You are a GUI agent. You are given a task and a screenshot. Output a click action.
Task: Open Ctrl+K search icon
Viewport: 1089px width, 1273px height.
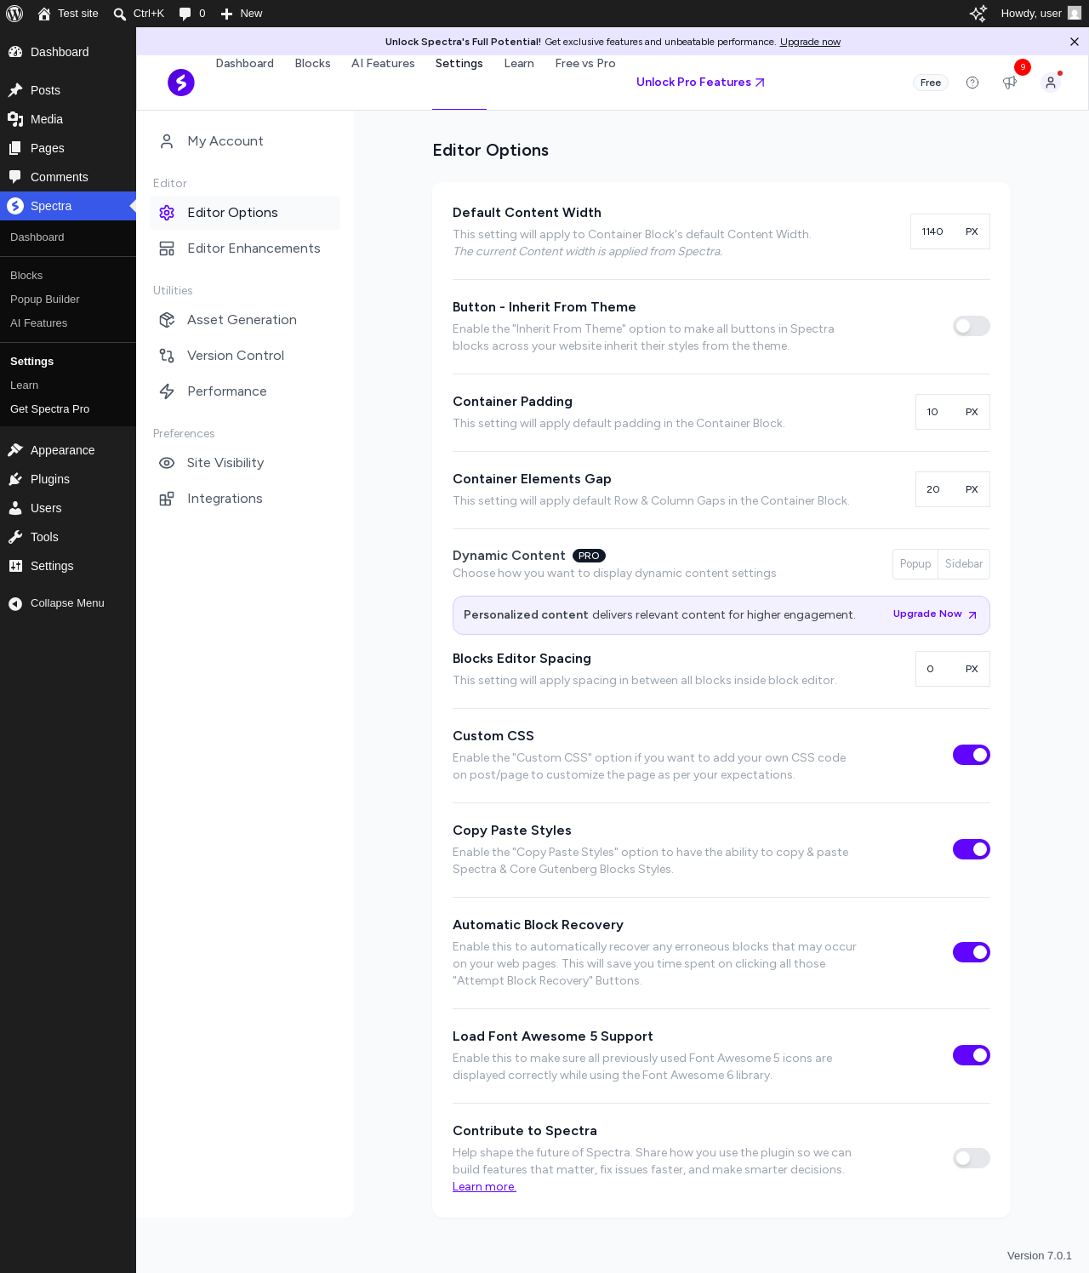click(120, 14)
